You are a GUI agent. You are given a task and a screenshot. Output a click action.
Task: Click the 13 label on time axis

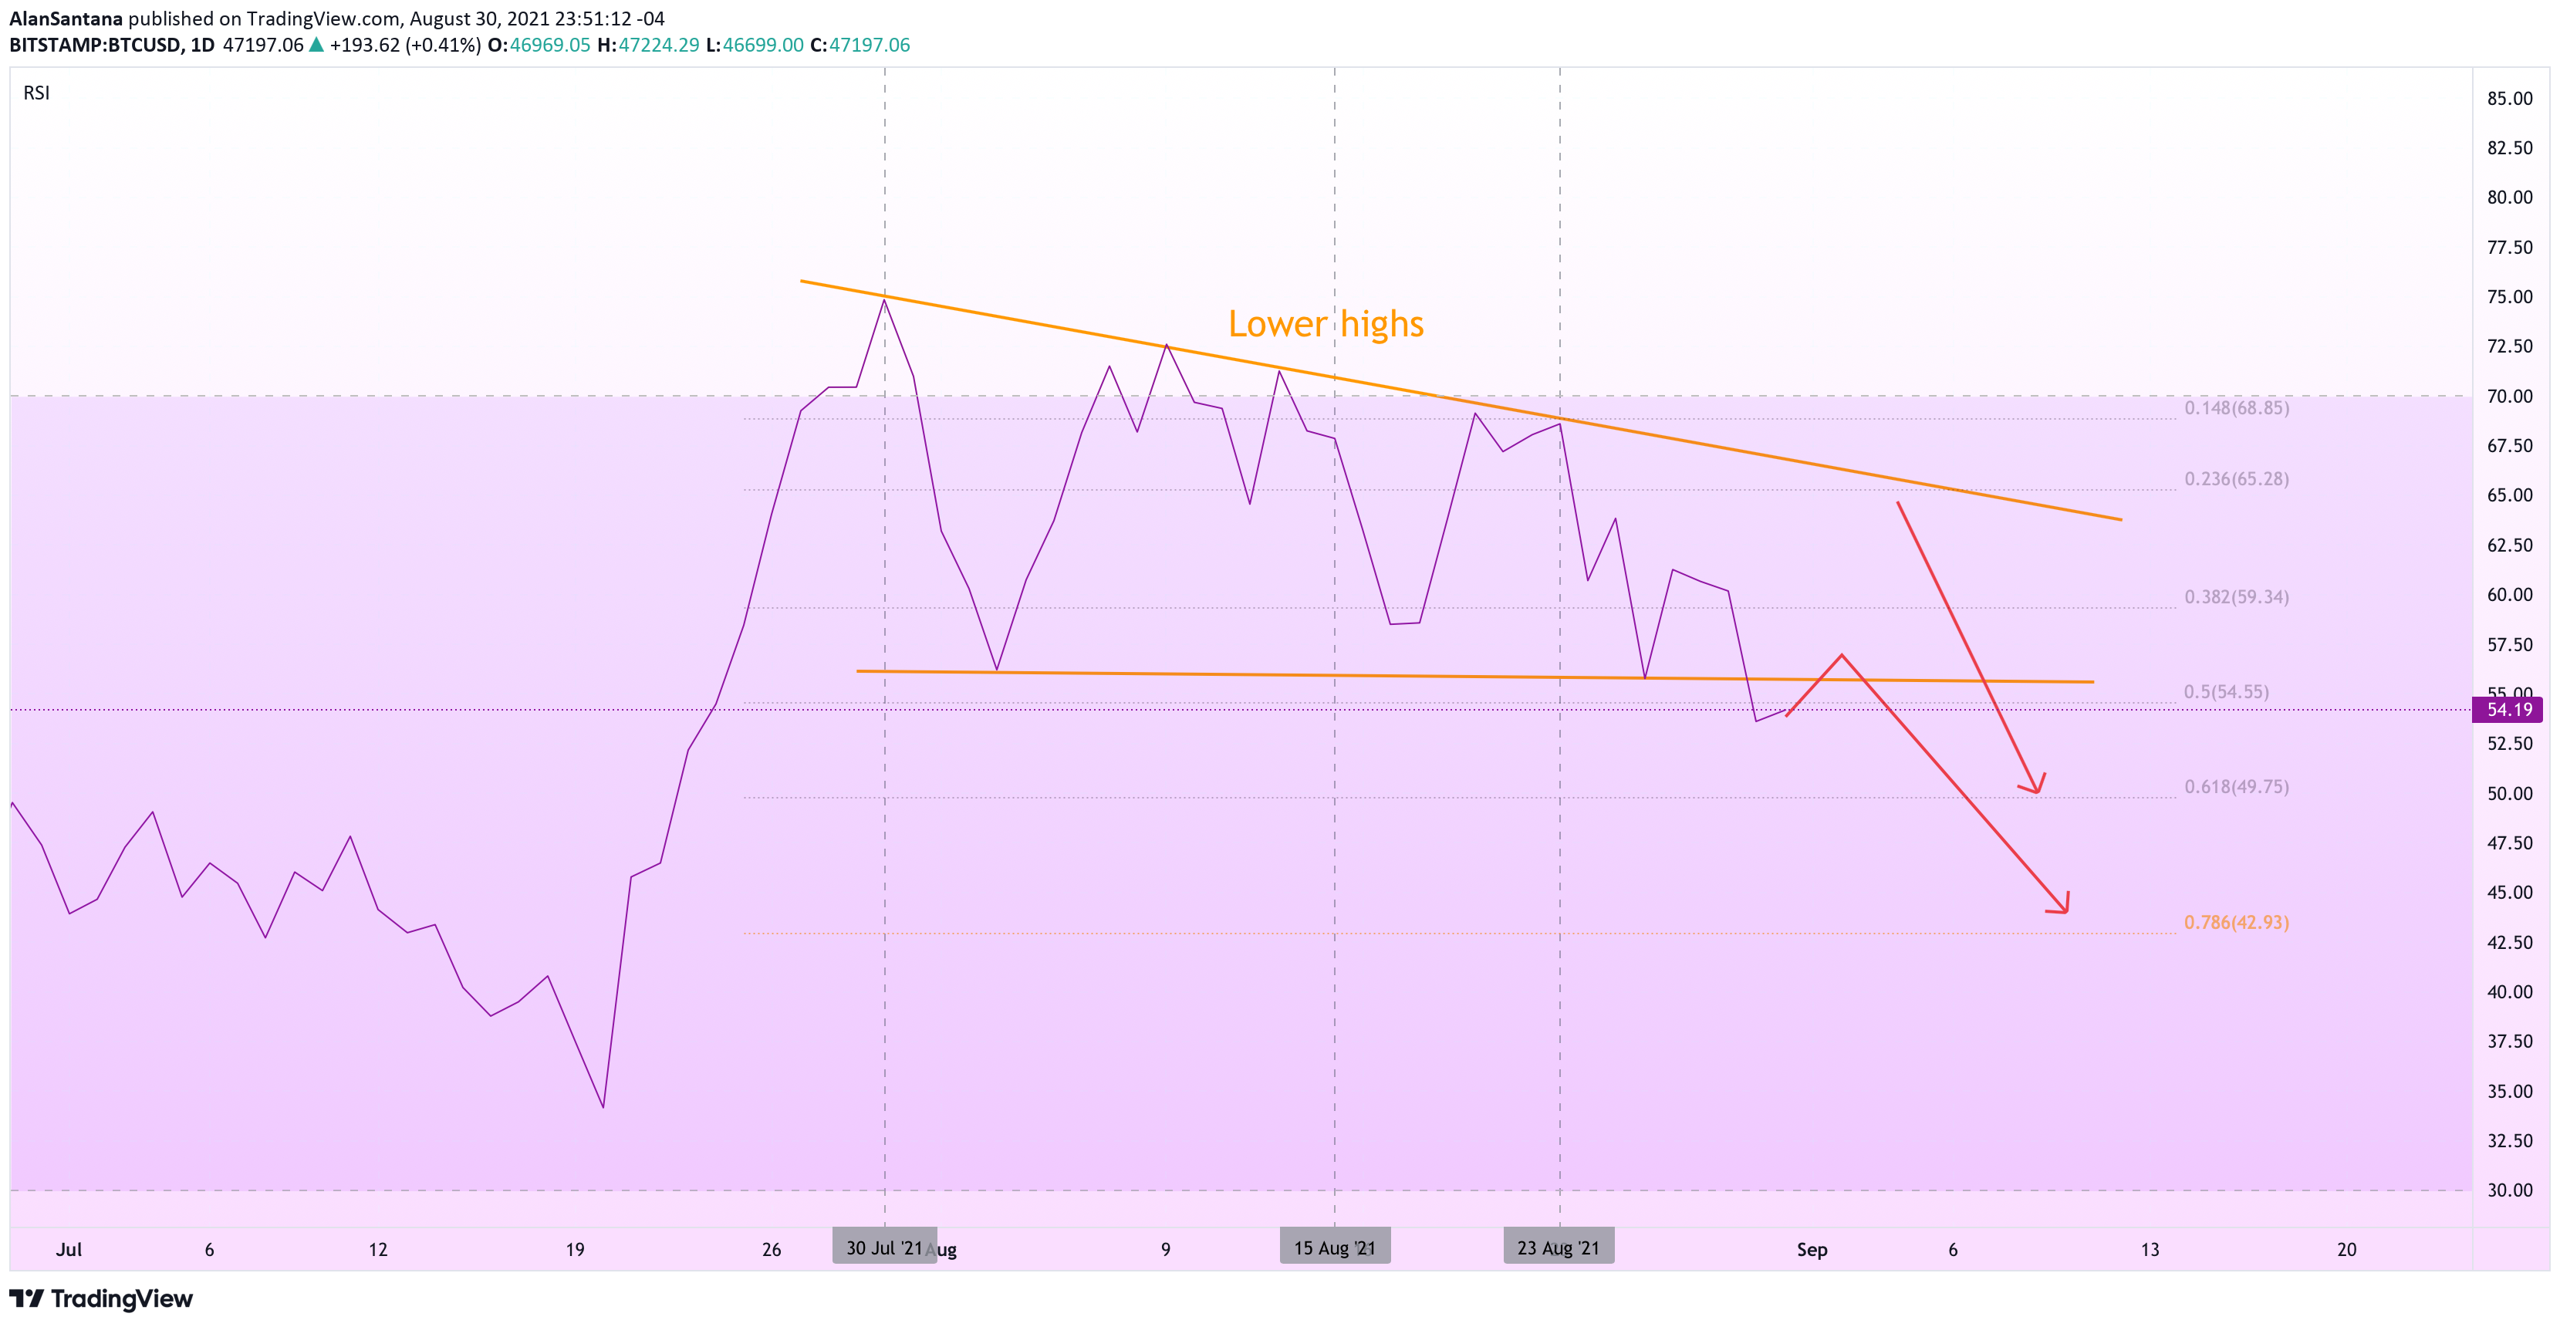point(2150,1250)
